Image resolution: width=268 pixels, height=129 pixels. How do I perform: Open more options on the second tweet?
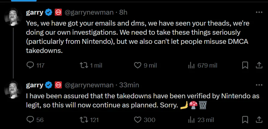click(259, 85)
